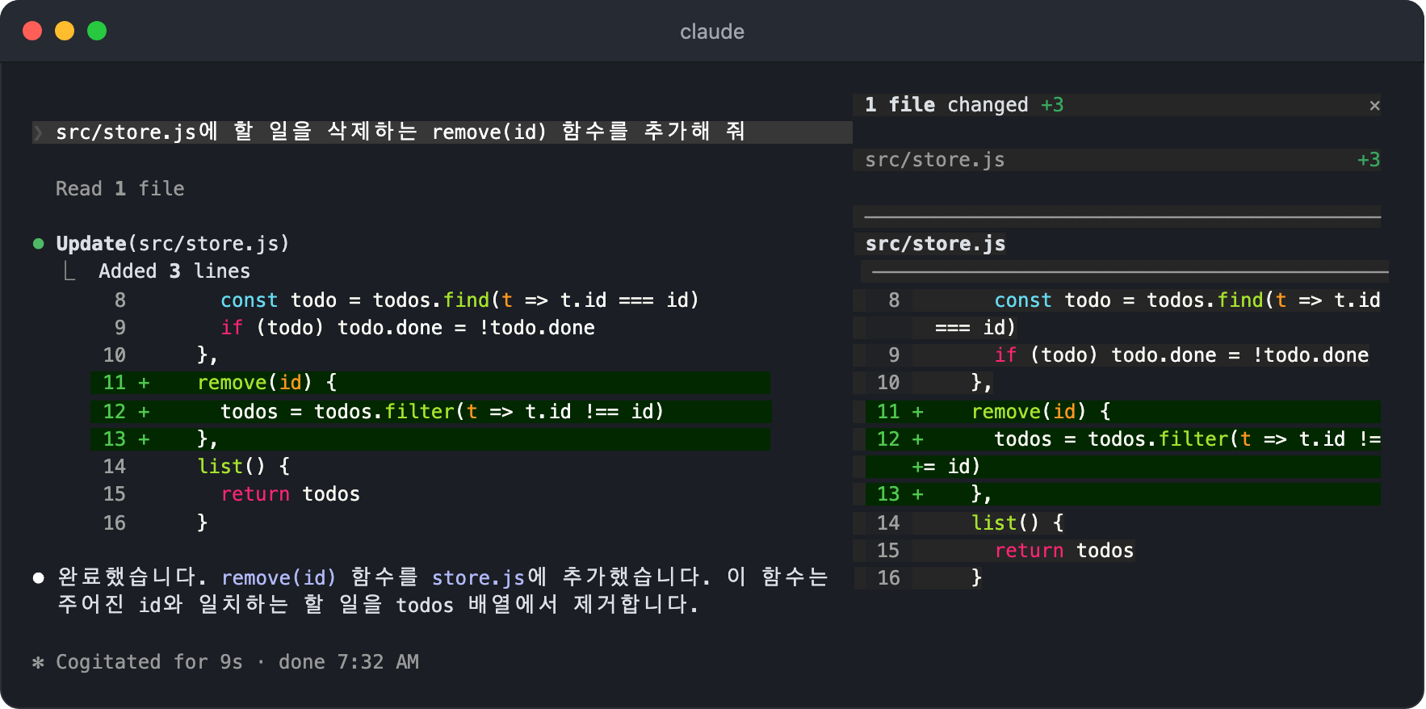Select added line 12 "todos.filter" in the chat diff
Image resolution: width=1426 pixels, height=709 pixels.
430,412
